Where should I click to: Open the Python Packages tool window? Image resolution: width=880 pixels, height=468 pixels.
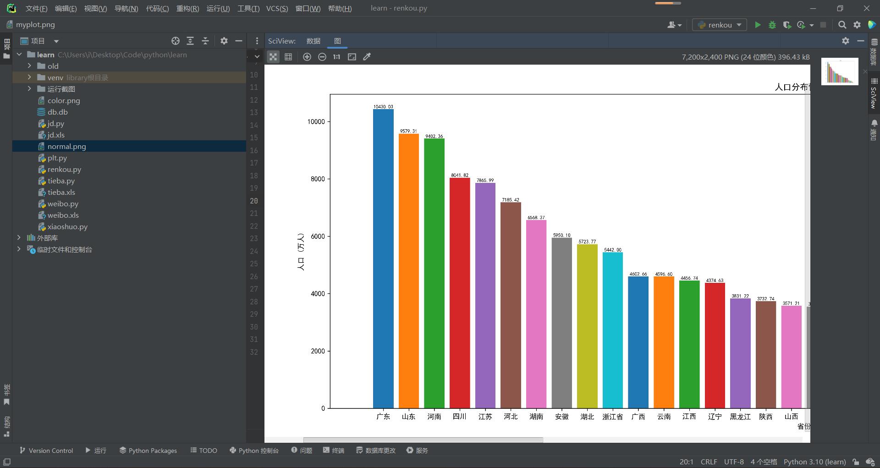point(148,451)
